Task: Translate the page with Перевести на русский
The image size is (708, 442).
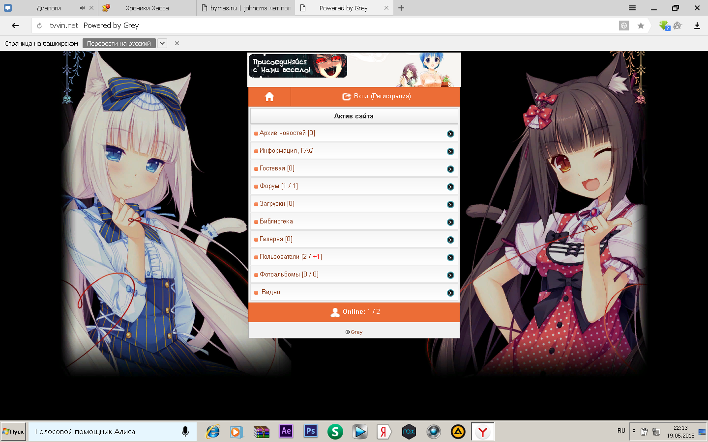Action: pos(119,43)
